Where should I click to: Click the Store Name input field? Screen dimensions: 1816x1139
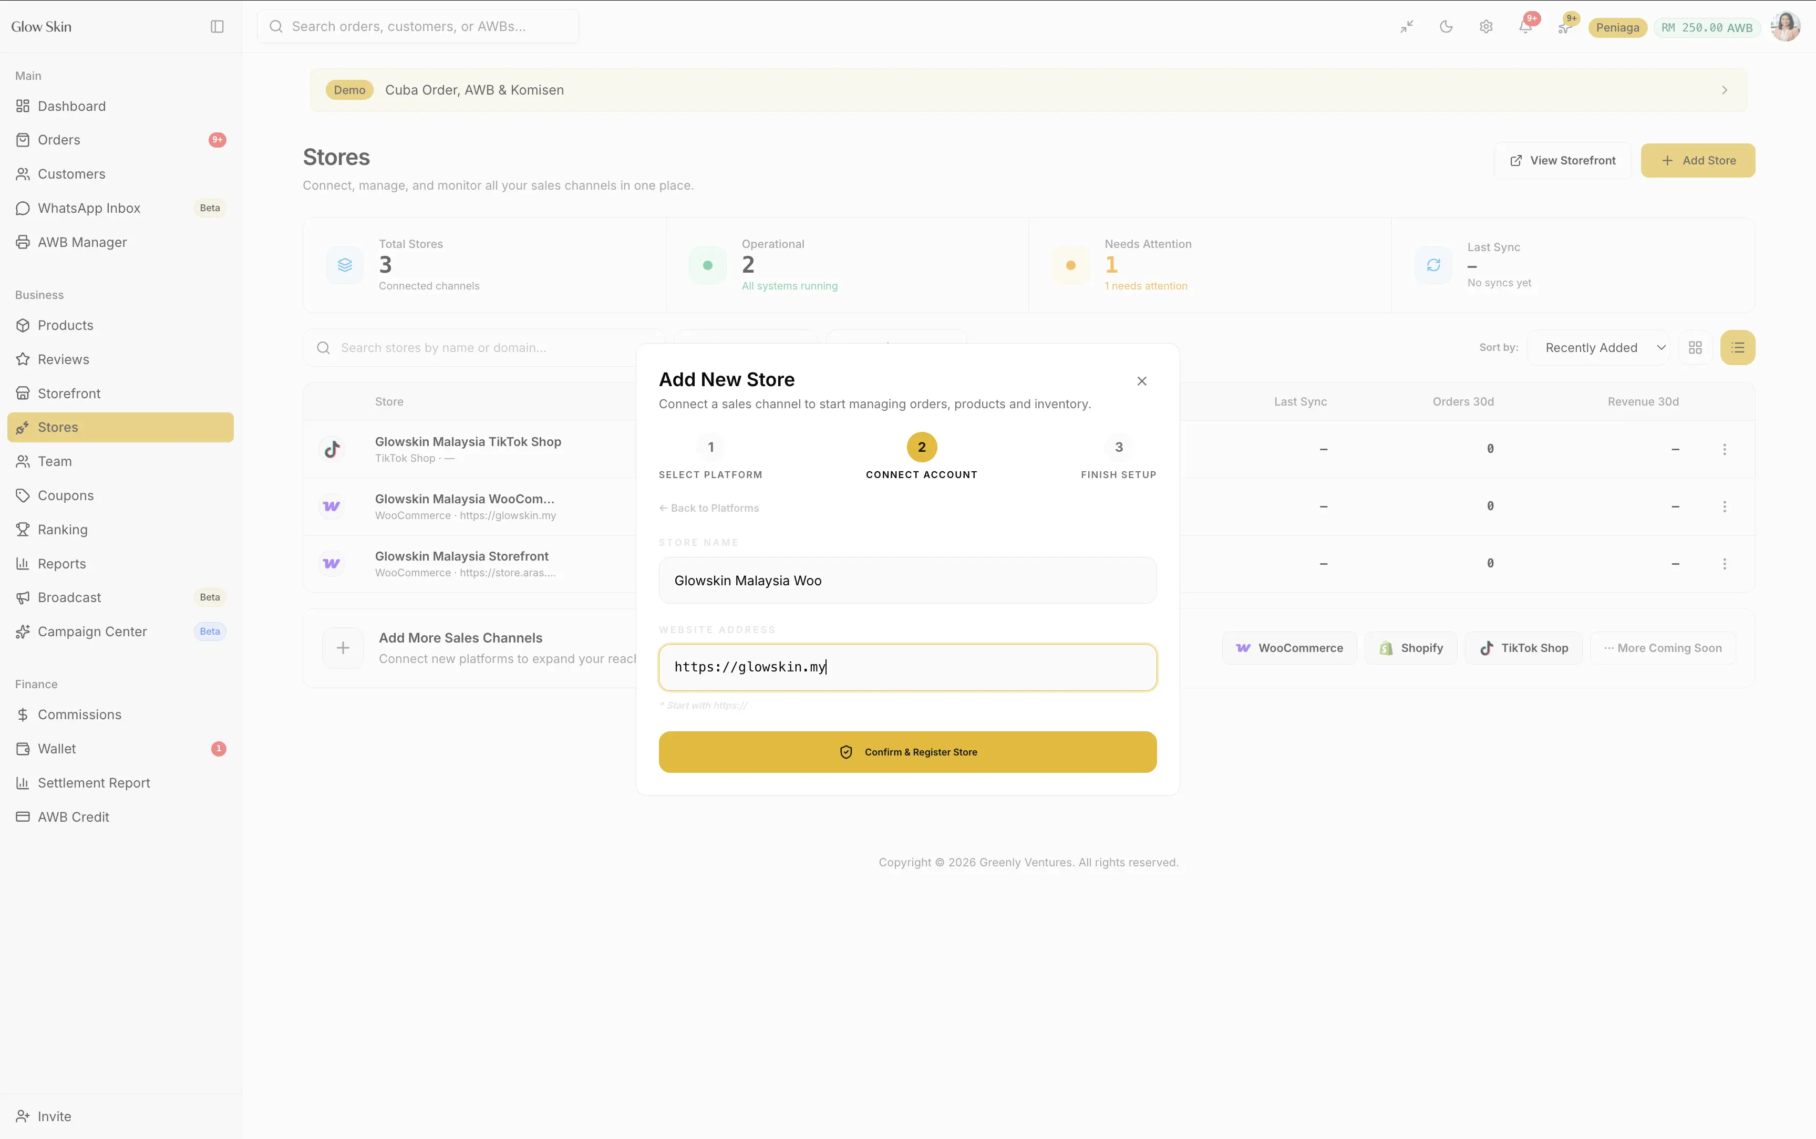pos(907,581)
